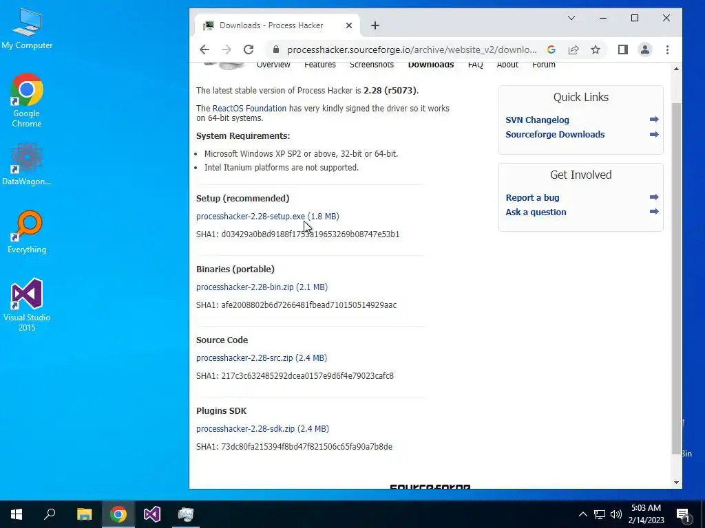Image resolution: width=705 pixels, height=528 pixels.
Task: Open the About nav item
Action: coord(507,65)
